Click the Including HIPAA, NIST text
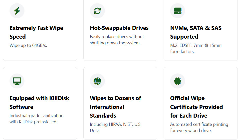 [x=116, y=127]
